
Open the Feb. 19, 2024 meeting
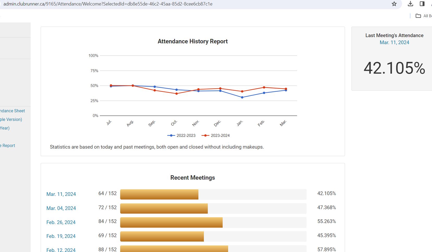click(61, 236)
